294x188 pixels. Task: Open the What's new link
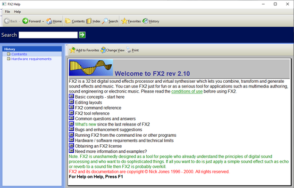point(85,125)
